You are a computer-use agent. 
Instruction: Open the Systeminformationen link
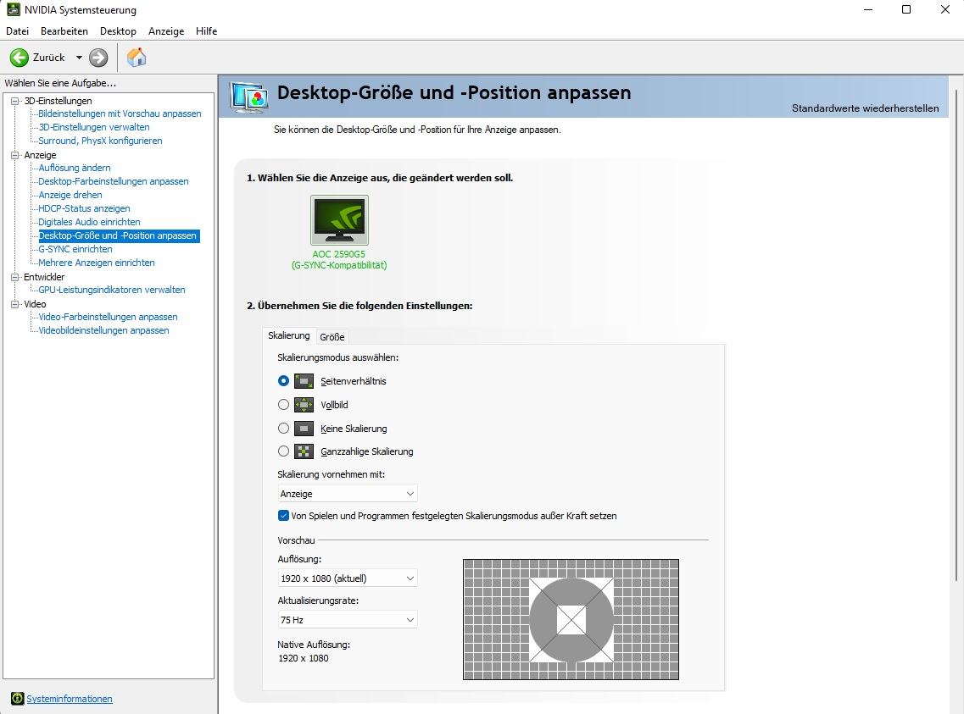(x=70, y=699)
